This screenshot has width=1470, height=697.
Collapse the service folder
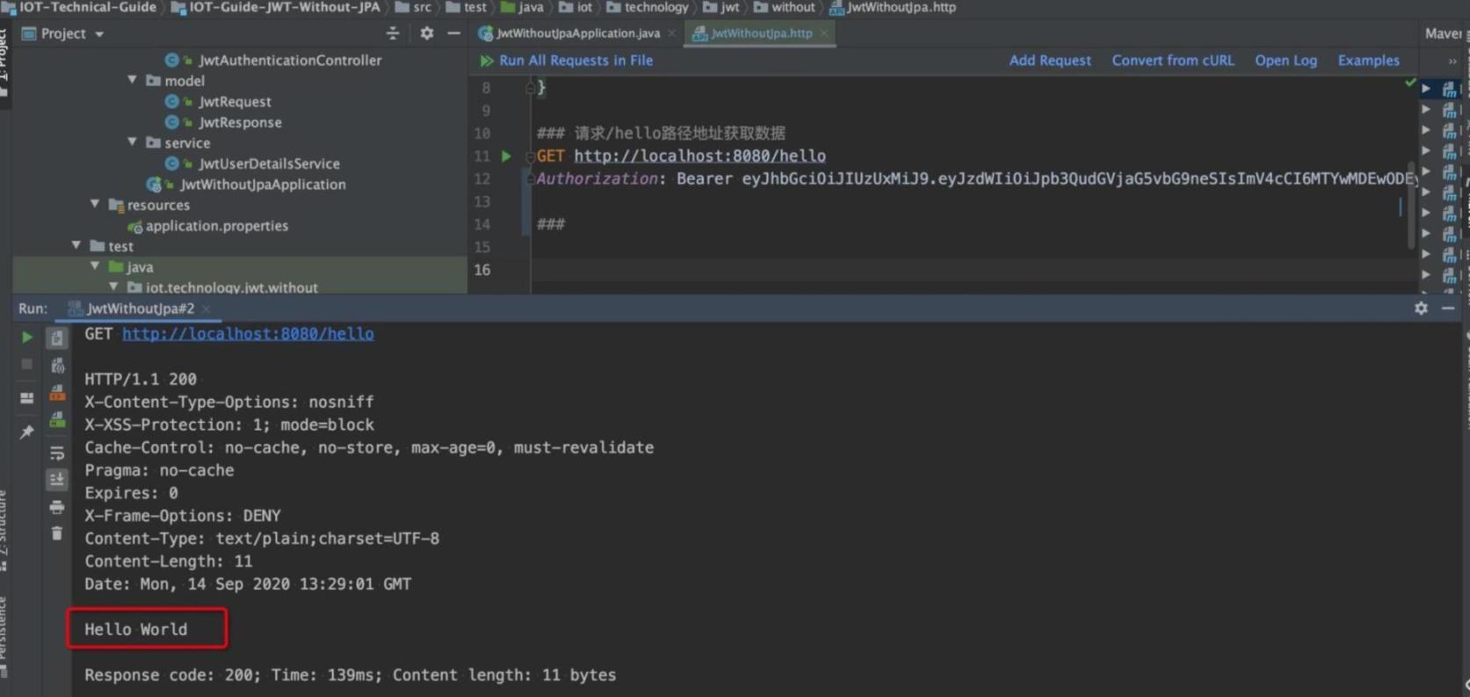133,142
